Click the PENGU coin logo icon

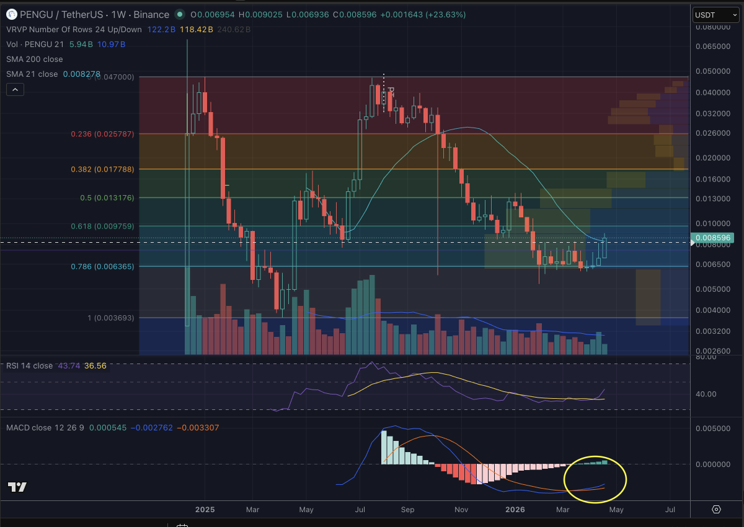click(12, 14)
